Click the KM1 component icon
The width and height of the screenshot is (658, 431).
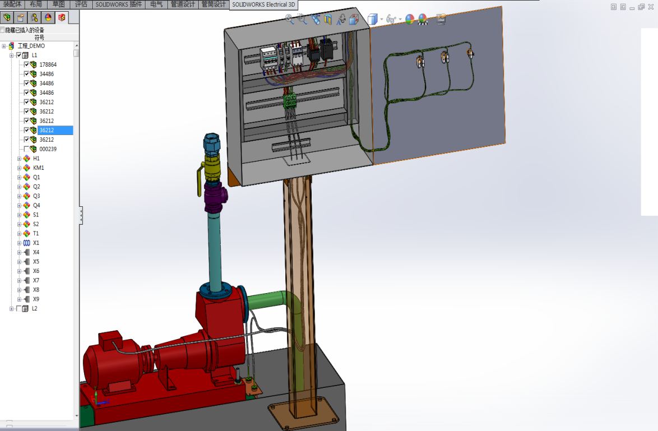[x=26, y=168]
